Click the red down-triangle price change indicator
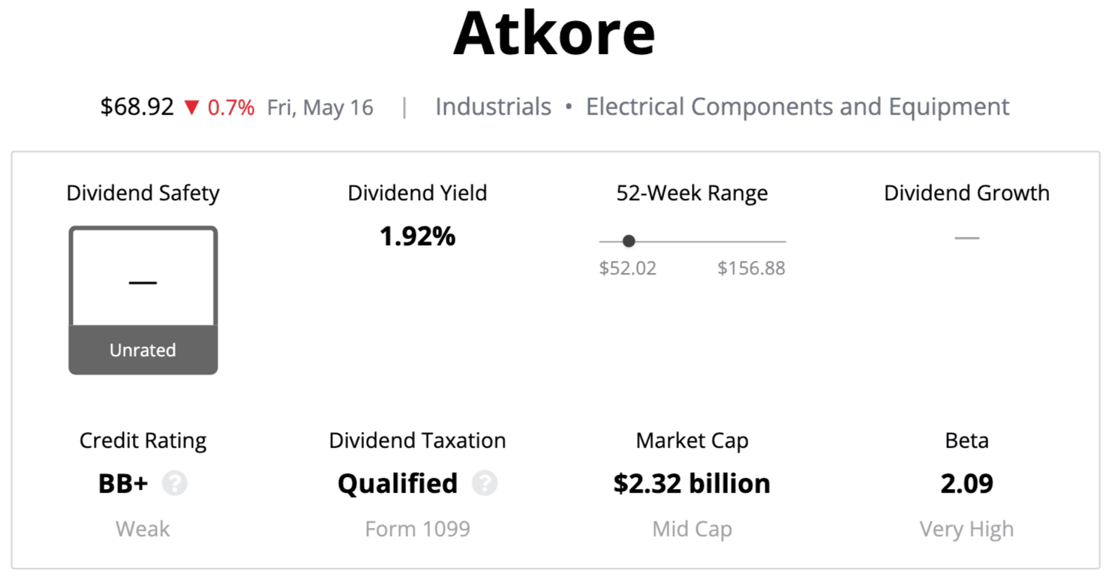 coord(191,108)
